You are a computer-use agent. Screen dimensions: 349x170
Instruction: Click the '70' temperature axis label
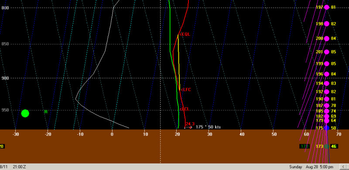(x=339, y=134)
